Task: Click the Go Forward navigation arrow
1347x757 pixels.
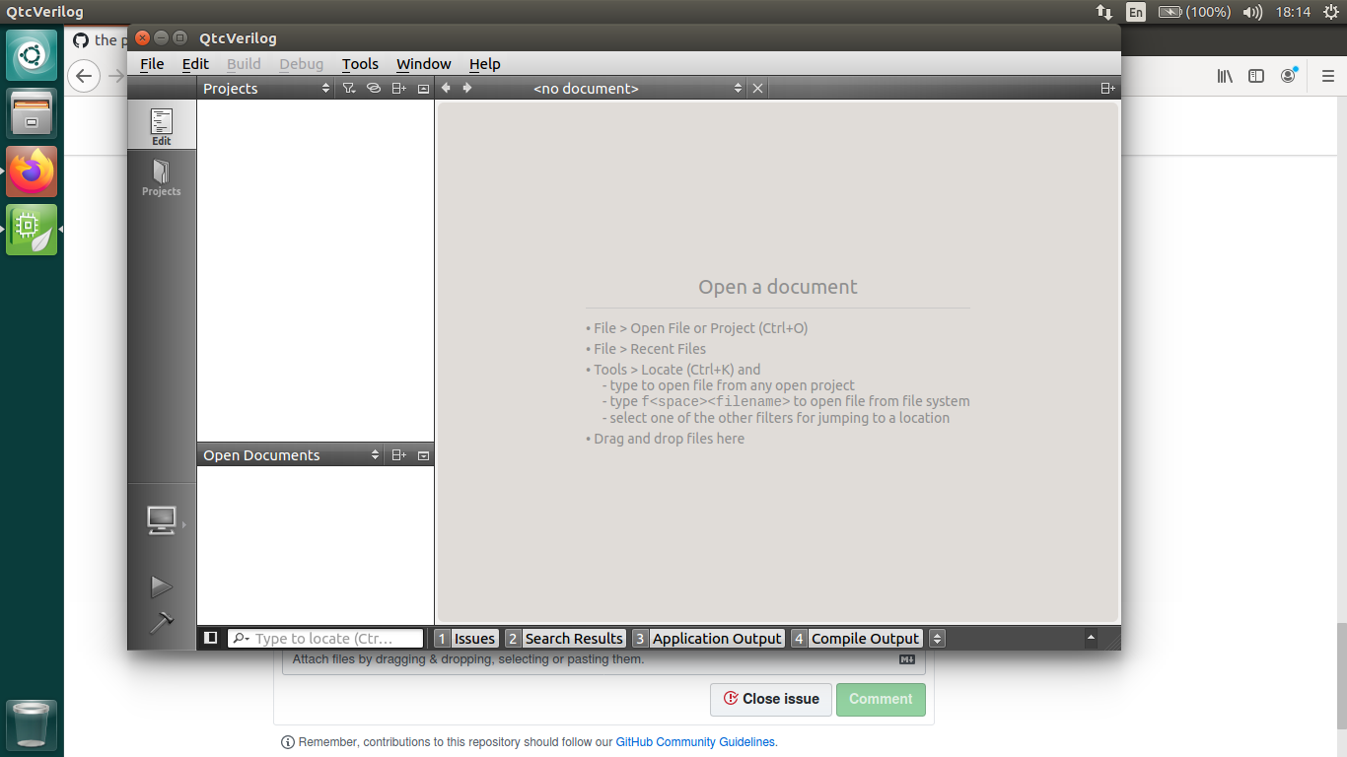Action: (466, 88)
